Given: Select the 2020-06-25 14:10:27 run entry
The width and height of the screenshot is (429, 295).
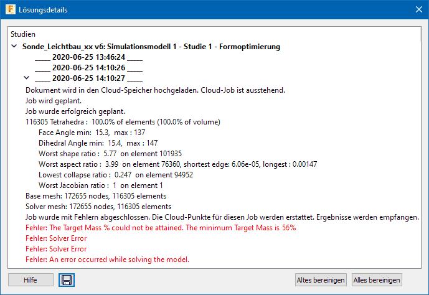Looking at the screenshot, I should (x=88, y=78).
